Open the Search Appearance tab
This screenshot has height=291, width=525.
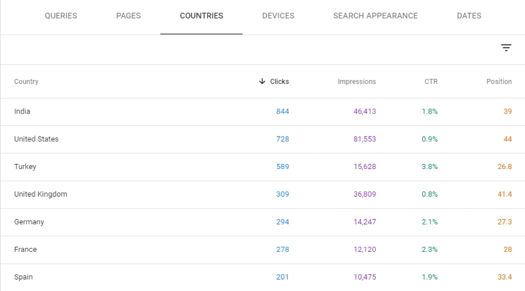tap(375, 16)
